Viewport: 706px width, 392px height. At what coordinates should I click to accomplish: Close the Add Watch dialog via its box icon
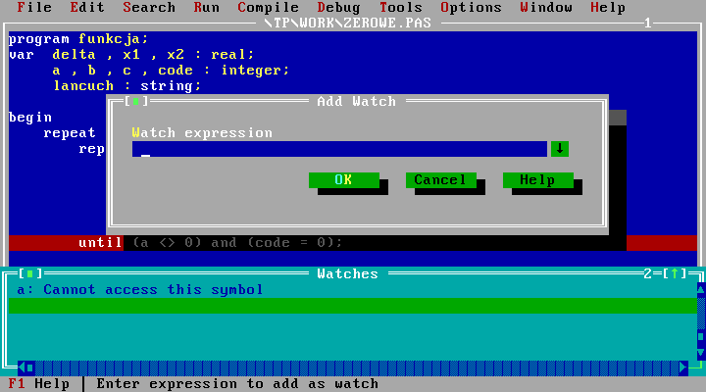coord(136,101)
